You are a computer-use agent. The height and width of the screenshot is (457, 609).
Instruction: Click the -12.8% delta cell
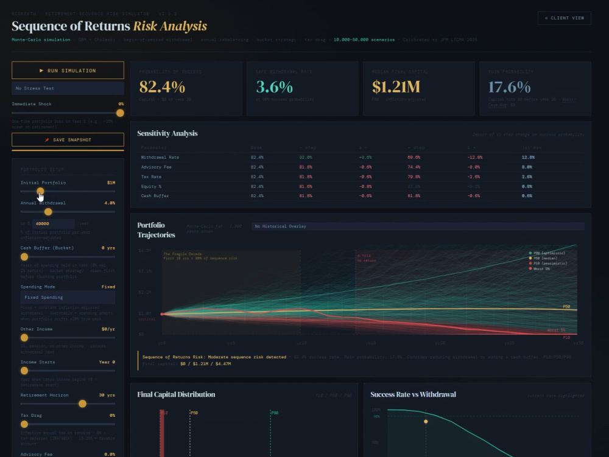[474, 158]
